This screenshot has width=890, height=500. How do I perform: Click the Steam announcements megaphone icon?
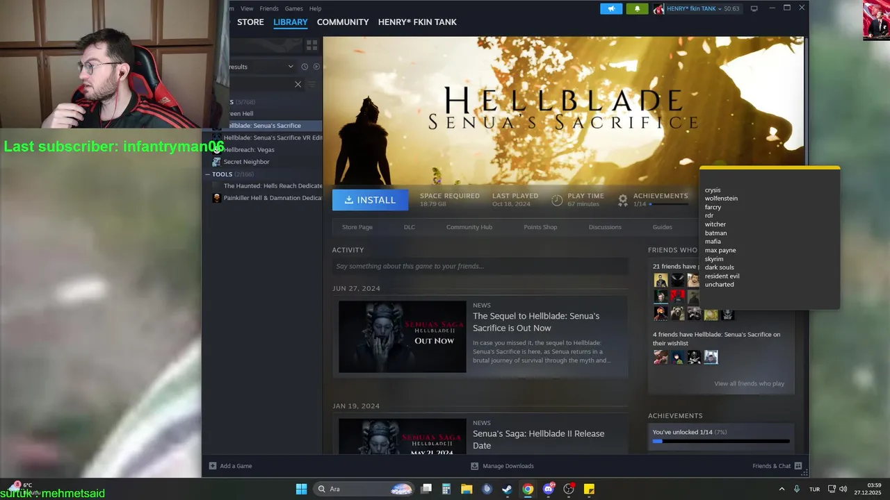click(611, 8)
